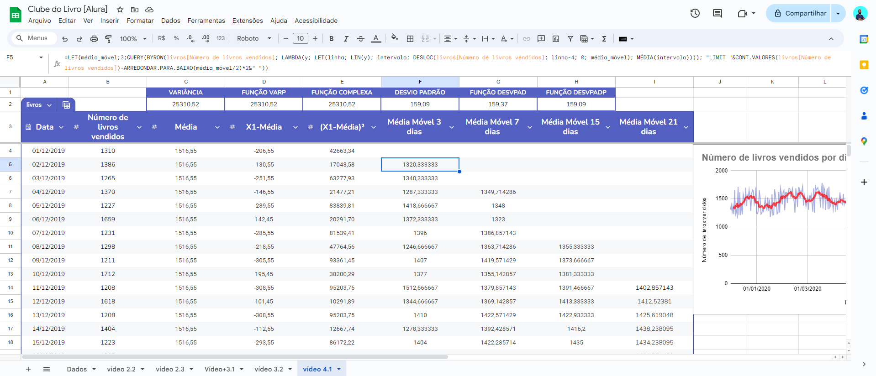Move the document using the folder icon
The height and width of the screenshot is (376, 876).
[135, 10]
